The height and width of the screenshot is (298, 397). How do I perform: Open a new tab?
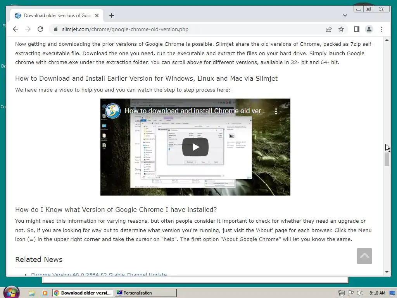(112, 16)
